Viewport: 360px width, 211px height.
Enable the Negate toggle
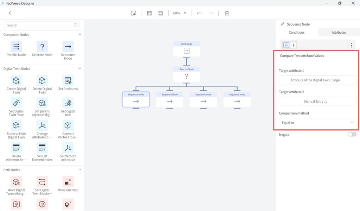tap(352, 134)
